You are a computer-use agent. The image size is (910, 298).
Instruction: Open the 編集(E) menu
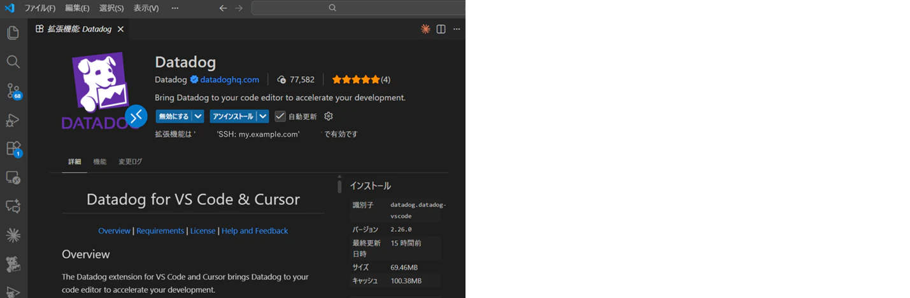77,8
